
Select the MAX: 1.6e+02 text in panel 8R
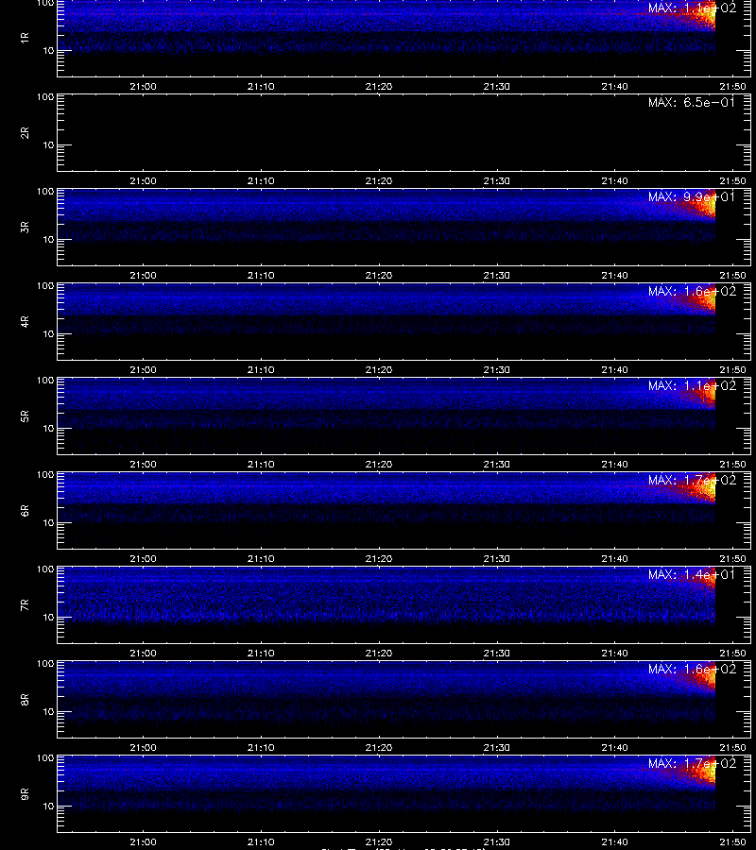692,669
